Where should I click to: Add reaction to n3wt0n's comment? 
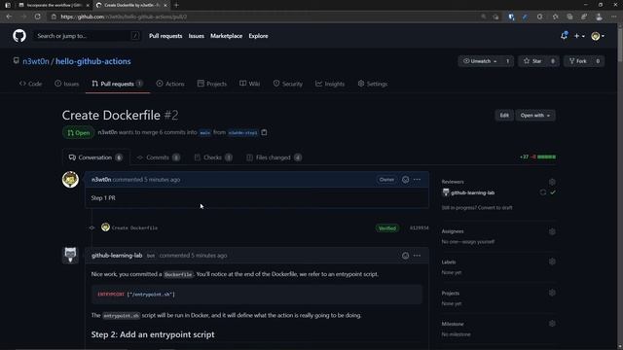(x=405, y=180)
